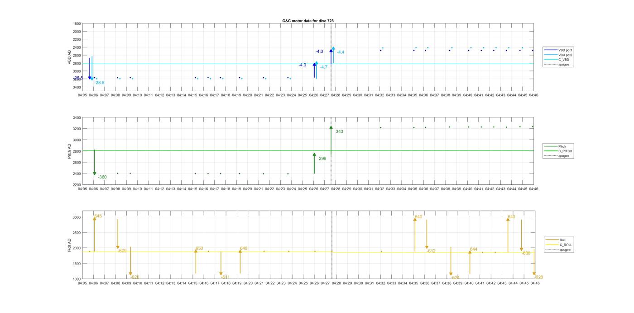634x313 pixels.
Task: Click the '-28.6' data label in VBD plot
Action: click(x=99, y=83)
